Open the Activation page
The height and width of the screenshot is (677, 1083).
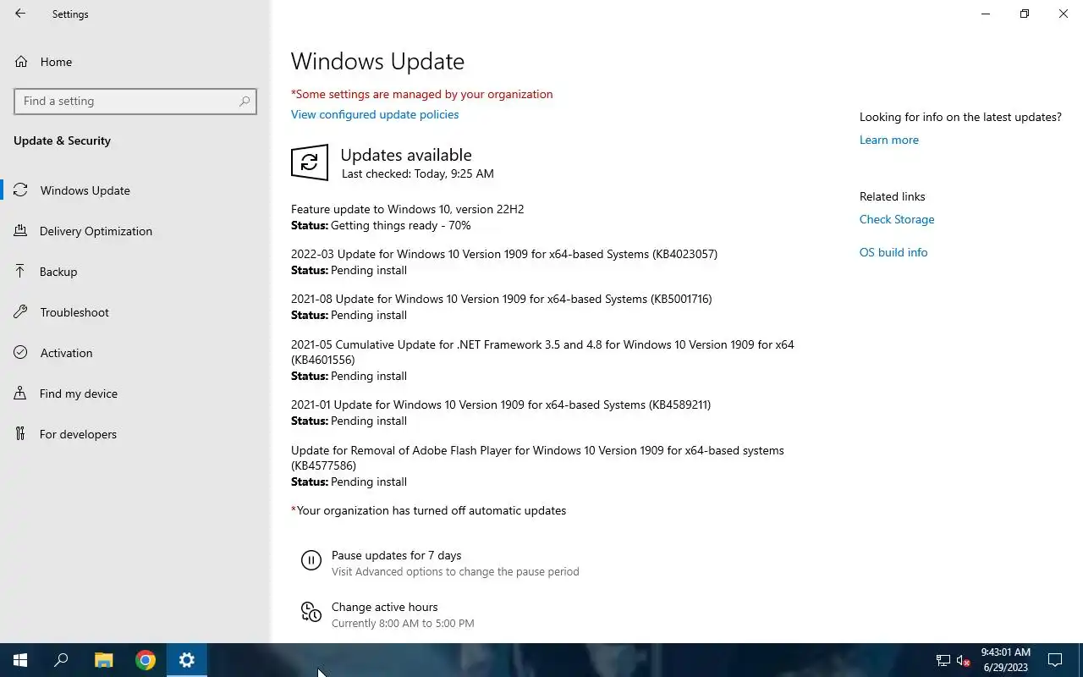135,353
